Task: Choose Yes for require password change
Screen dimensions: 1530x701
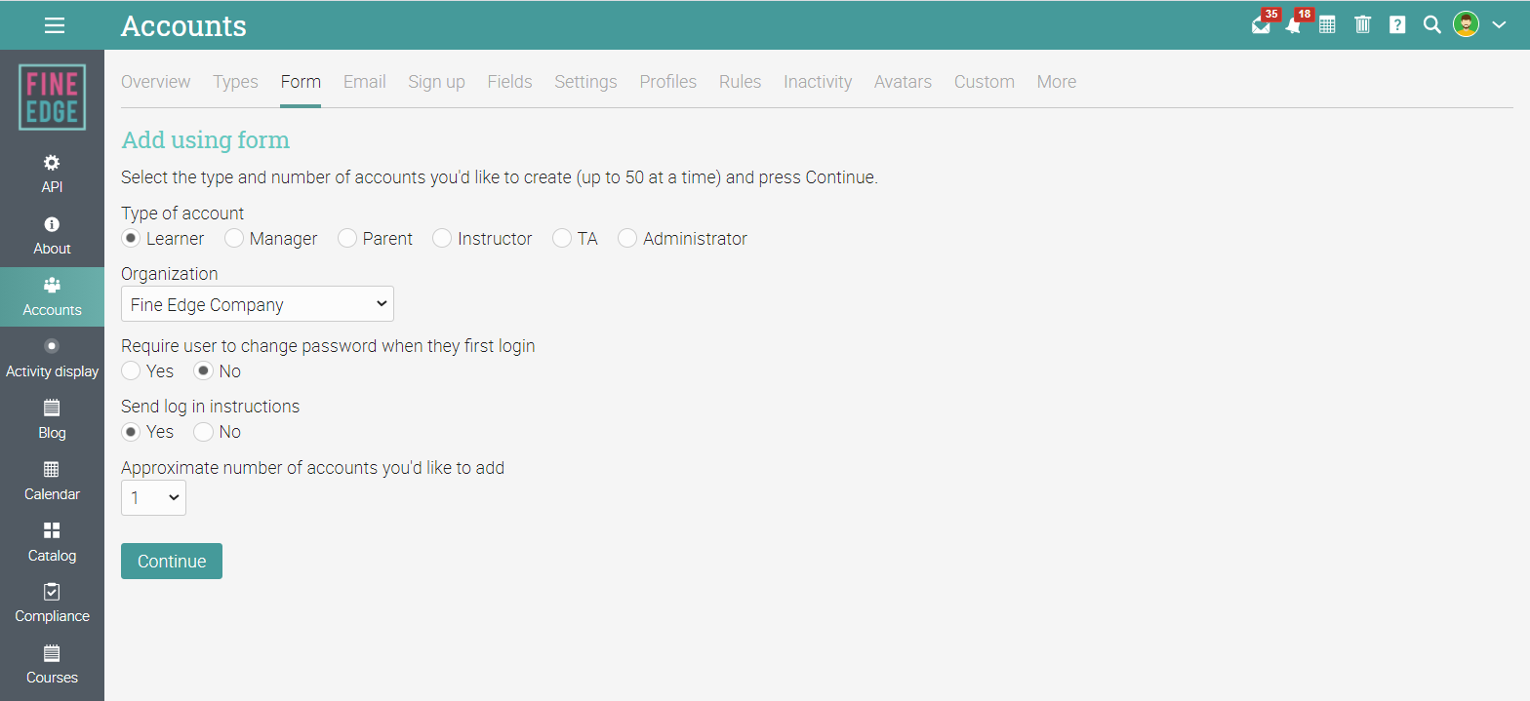Action: (131, 371)
